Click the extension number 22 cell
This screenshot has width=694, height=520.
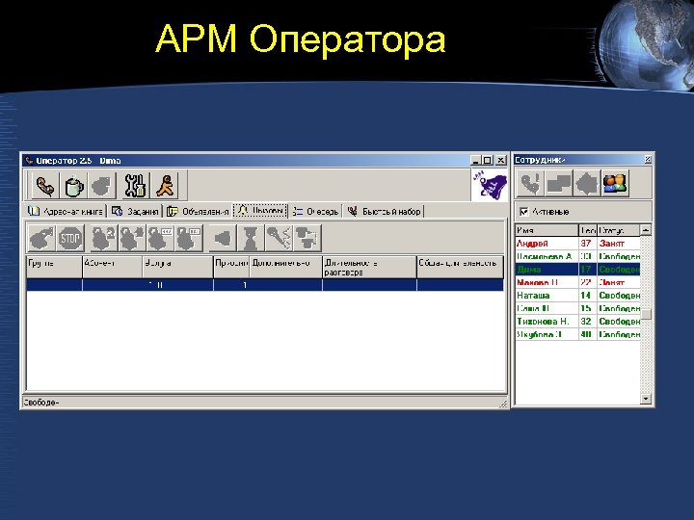click(588, 282)
